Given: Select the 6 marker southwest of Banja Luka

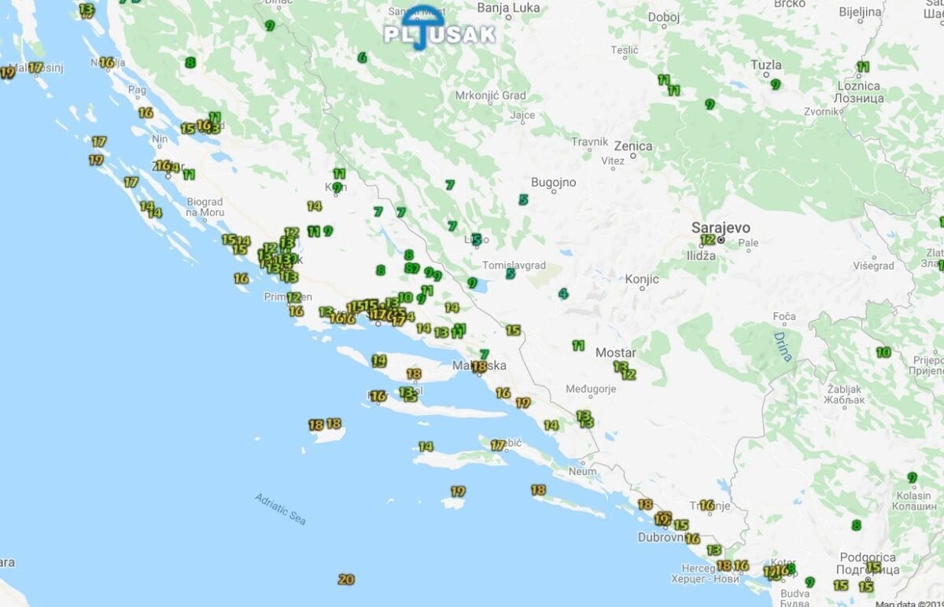Looking at the screenshot, I should point(362,57).
